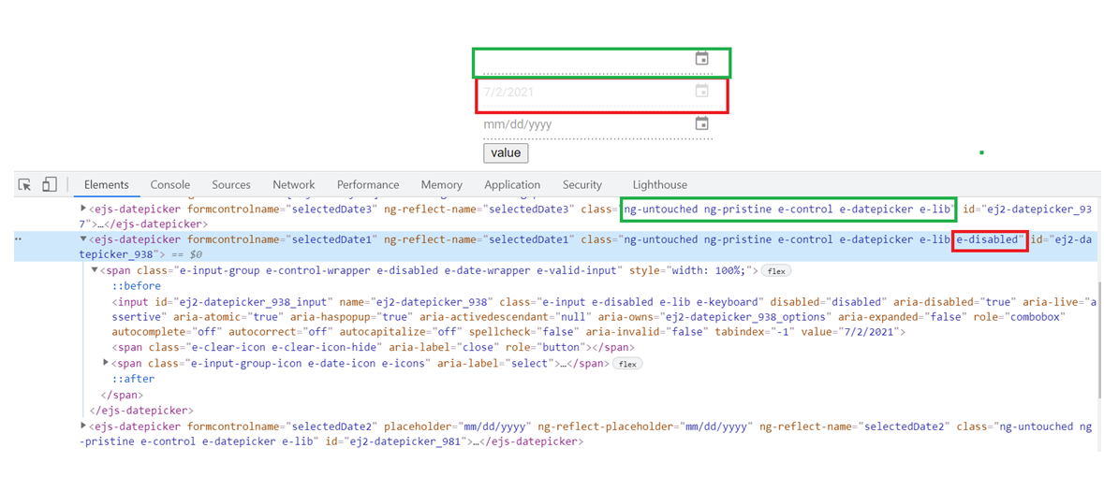This screenshot has height=491, width=1104.
Task: Collapse the e-input-group e-control-wrapper span
Action: (95, 271)
